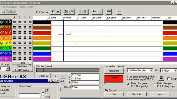Image resolution: width=177 pixels, height=99 pixels.
Task: Click the Find Previous button
Action: [x=22, y=70]
